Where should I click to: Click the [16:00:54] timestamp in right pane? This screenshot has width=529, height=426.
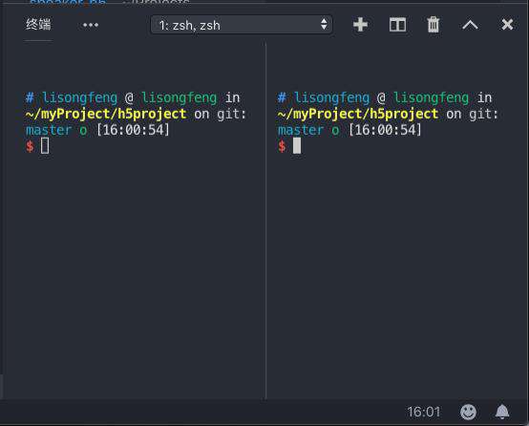pyautogui.click(x=385, y=130)
